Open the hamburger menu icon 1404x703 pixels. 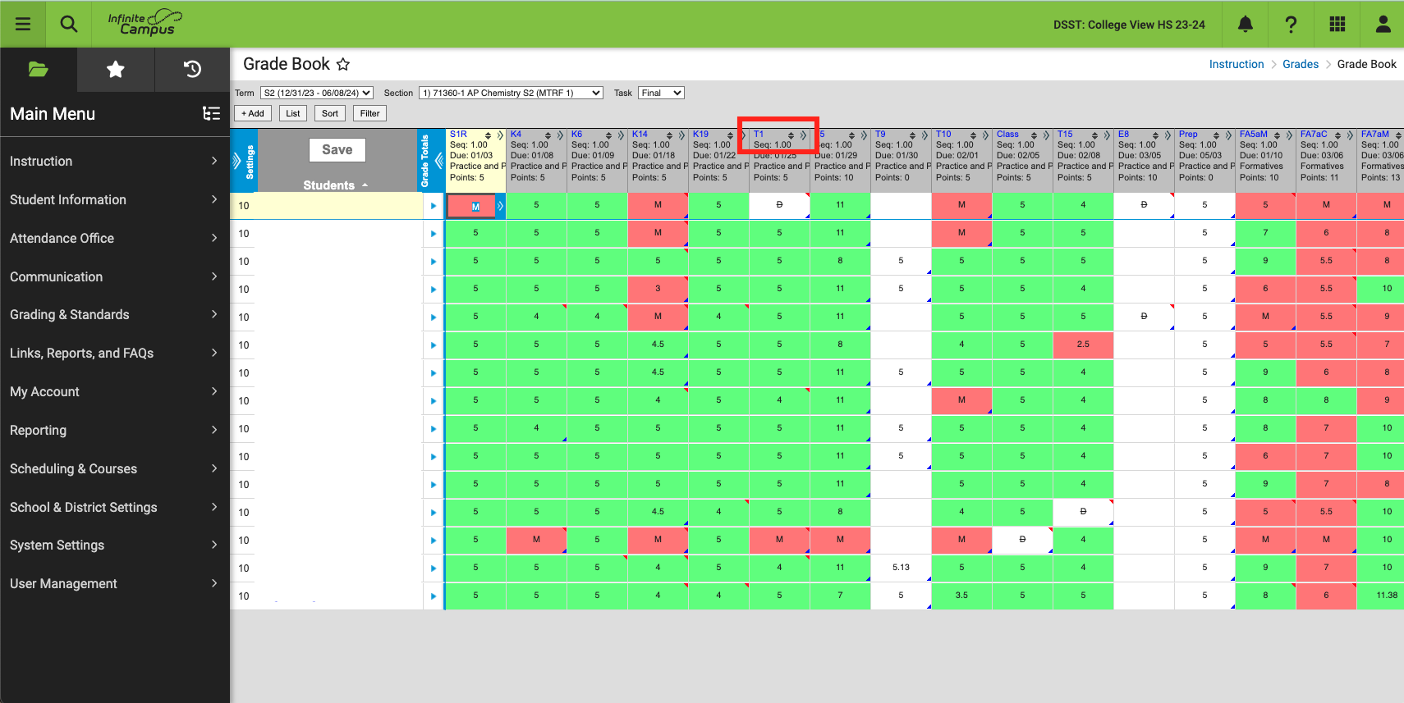tap(23, 24)
